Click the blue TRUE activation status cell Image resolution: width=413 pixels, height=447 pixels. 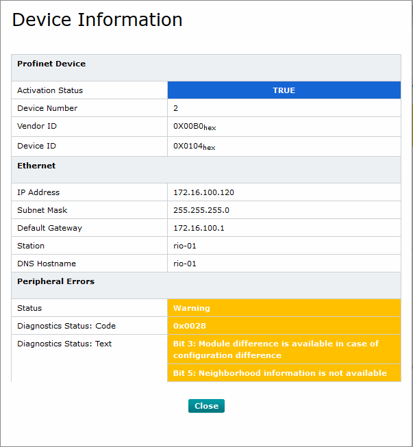point(284,90)
